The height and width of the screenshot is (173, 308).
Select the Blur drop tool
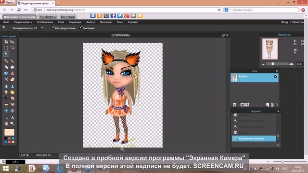pyautogui.click(x=6, y=86)
